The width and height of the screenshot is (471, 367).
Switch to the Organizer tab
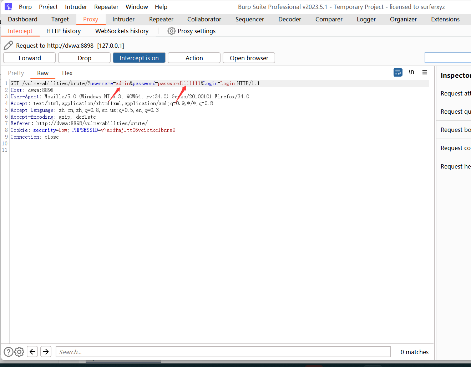403,19
